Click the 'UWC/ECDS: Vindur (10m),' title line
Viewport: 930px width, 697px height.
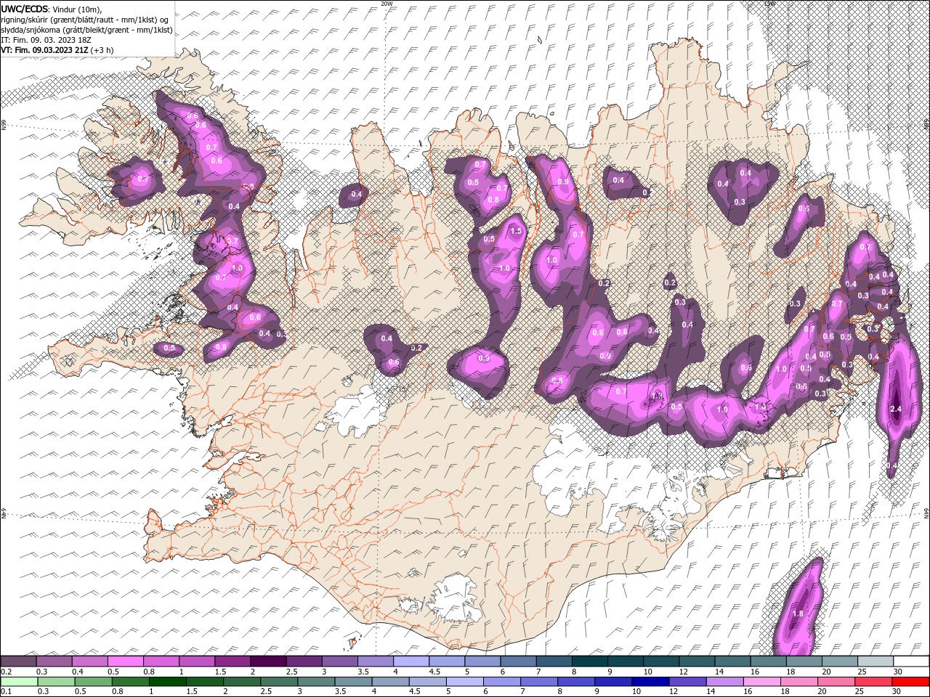[52, 9]
